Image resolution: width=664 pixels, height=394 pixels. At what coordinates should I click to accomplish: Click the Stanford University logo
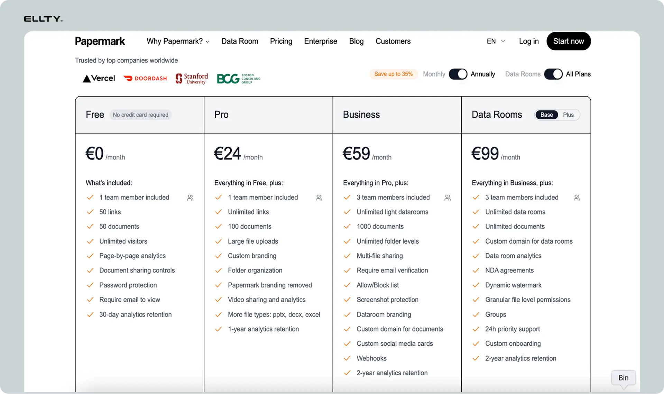pos(192,78)
